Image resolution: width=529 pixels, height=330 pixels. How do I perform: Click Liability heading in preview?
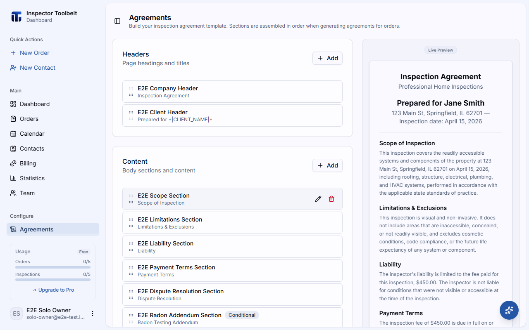point(390,264)
